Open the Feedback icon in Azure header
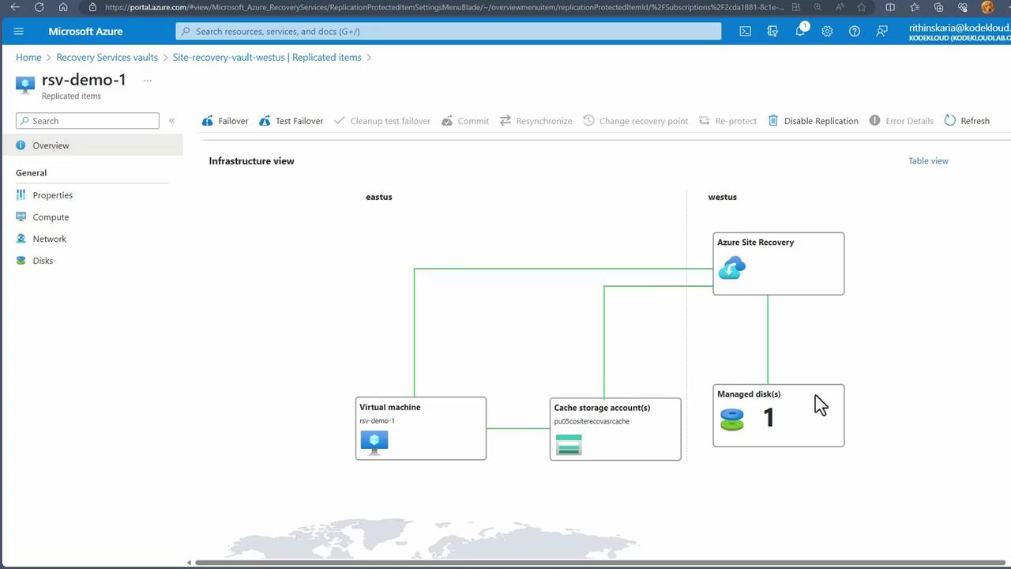The image size is (1011, 569). 881,32
